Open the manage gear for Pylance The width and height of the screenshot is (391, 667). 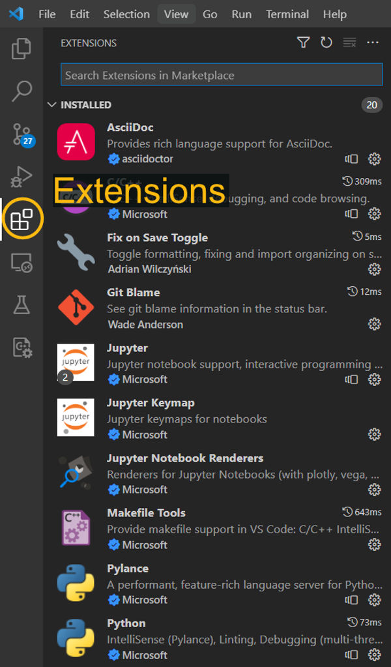(374, 600)
